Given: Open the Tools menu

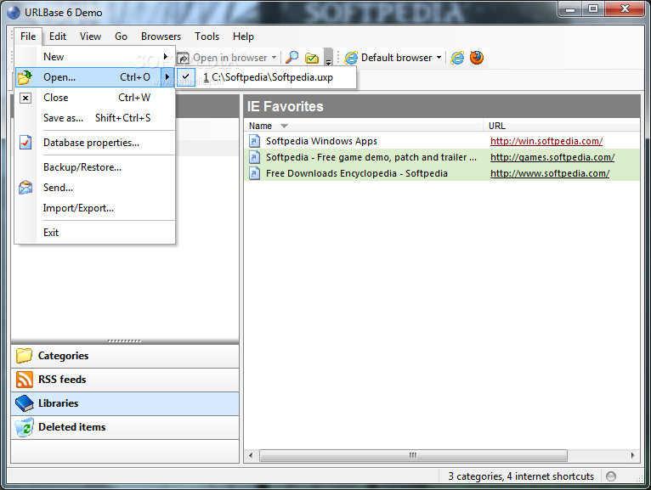Looking at the screenshot, I should click(x=207, y=37).
